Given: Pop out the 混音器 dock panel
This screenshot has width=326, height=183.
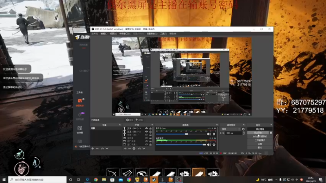Looking at the screenshot, I should tap(217, 125).
